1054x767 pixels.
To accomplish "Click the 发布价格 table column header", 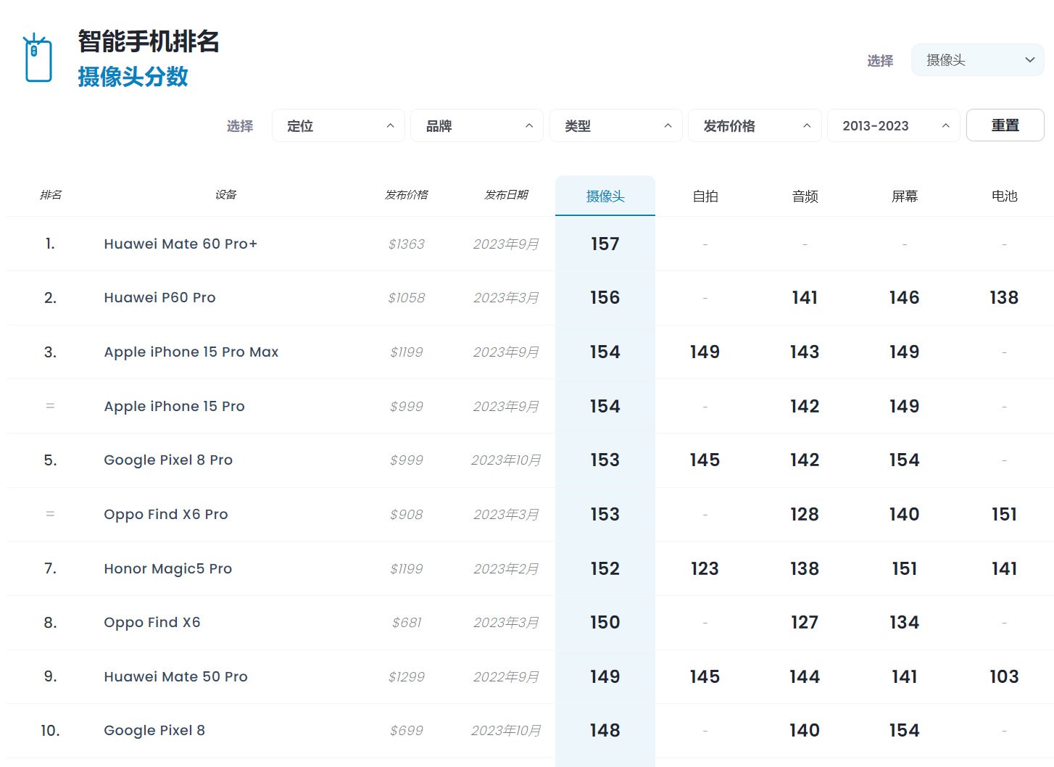I will pyautogui.click(x=407, y=195).
